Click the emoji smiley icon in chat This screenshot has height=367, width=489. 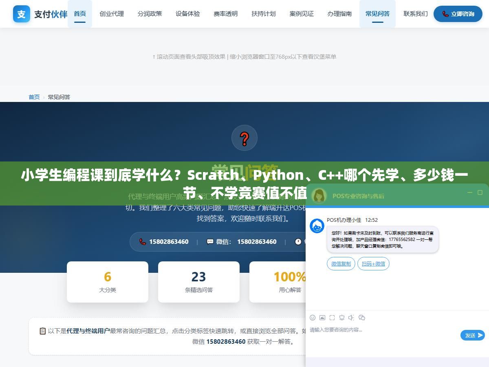313,318
